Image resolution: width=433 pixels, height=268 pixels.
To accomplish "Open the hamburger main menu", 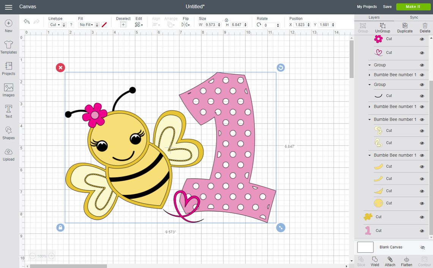I will click(9, 7).
